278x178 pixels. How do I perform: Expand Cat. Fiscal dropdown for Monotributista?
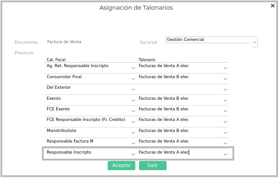(x=133, y=132)
